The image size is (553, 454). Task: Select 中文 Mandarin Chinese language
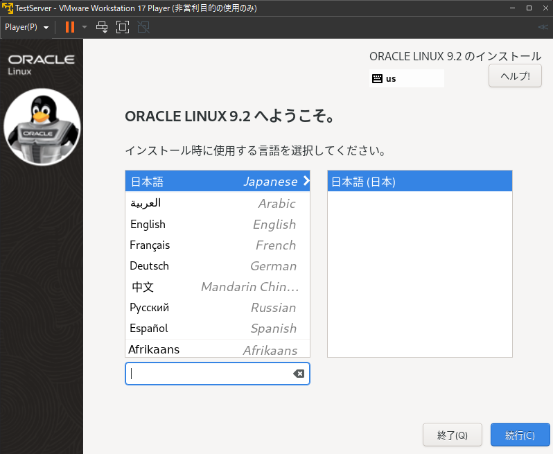(218, 287)
